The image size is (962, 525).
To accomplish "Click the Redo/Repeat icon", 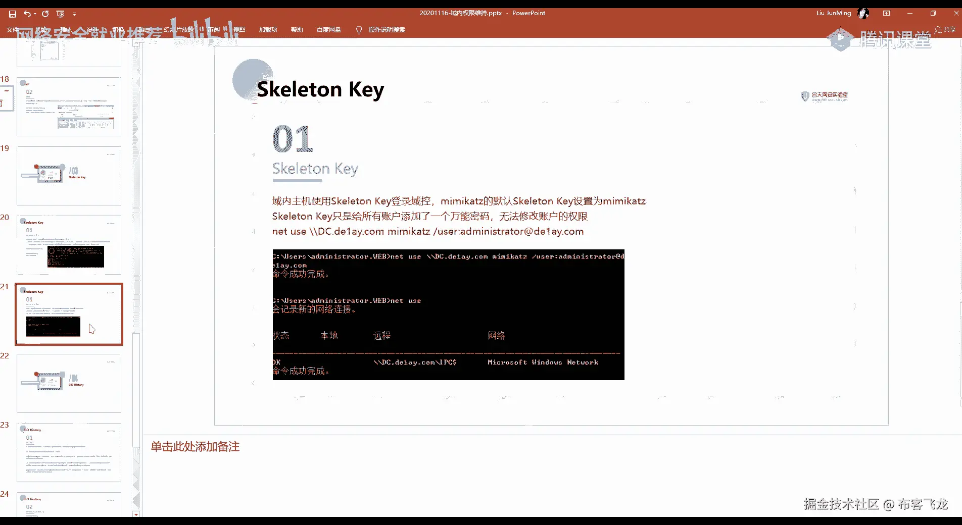I will pos(45,14).
